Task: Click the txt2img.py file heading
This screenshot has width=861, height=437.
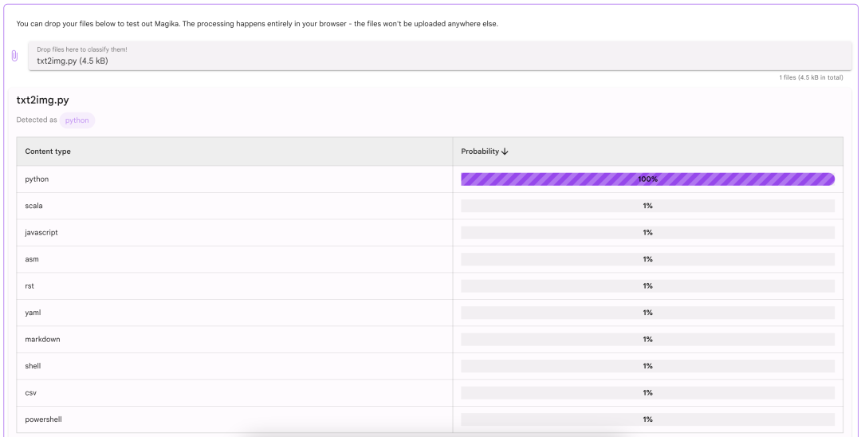Action: click(x=42, y=100)
